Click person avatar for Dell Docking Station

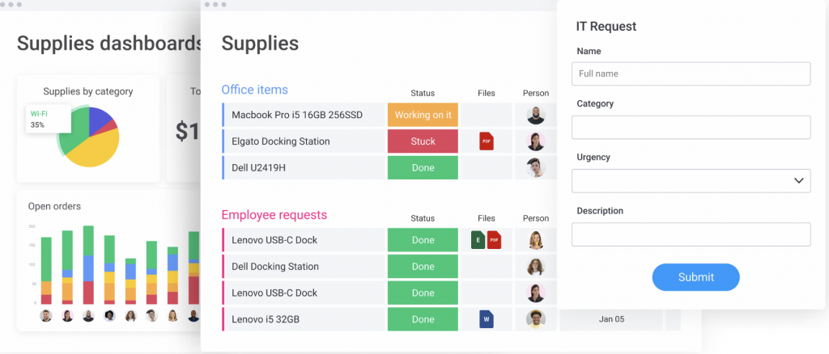(x=535, y=267)
